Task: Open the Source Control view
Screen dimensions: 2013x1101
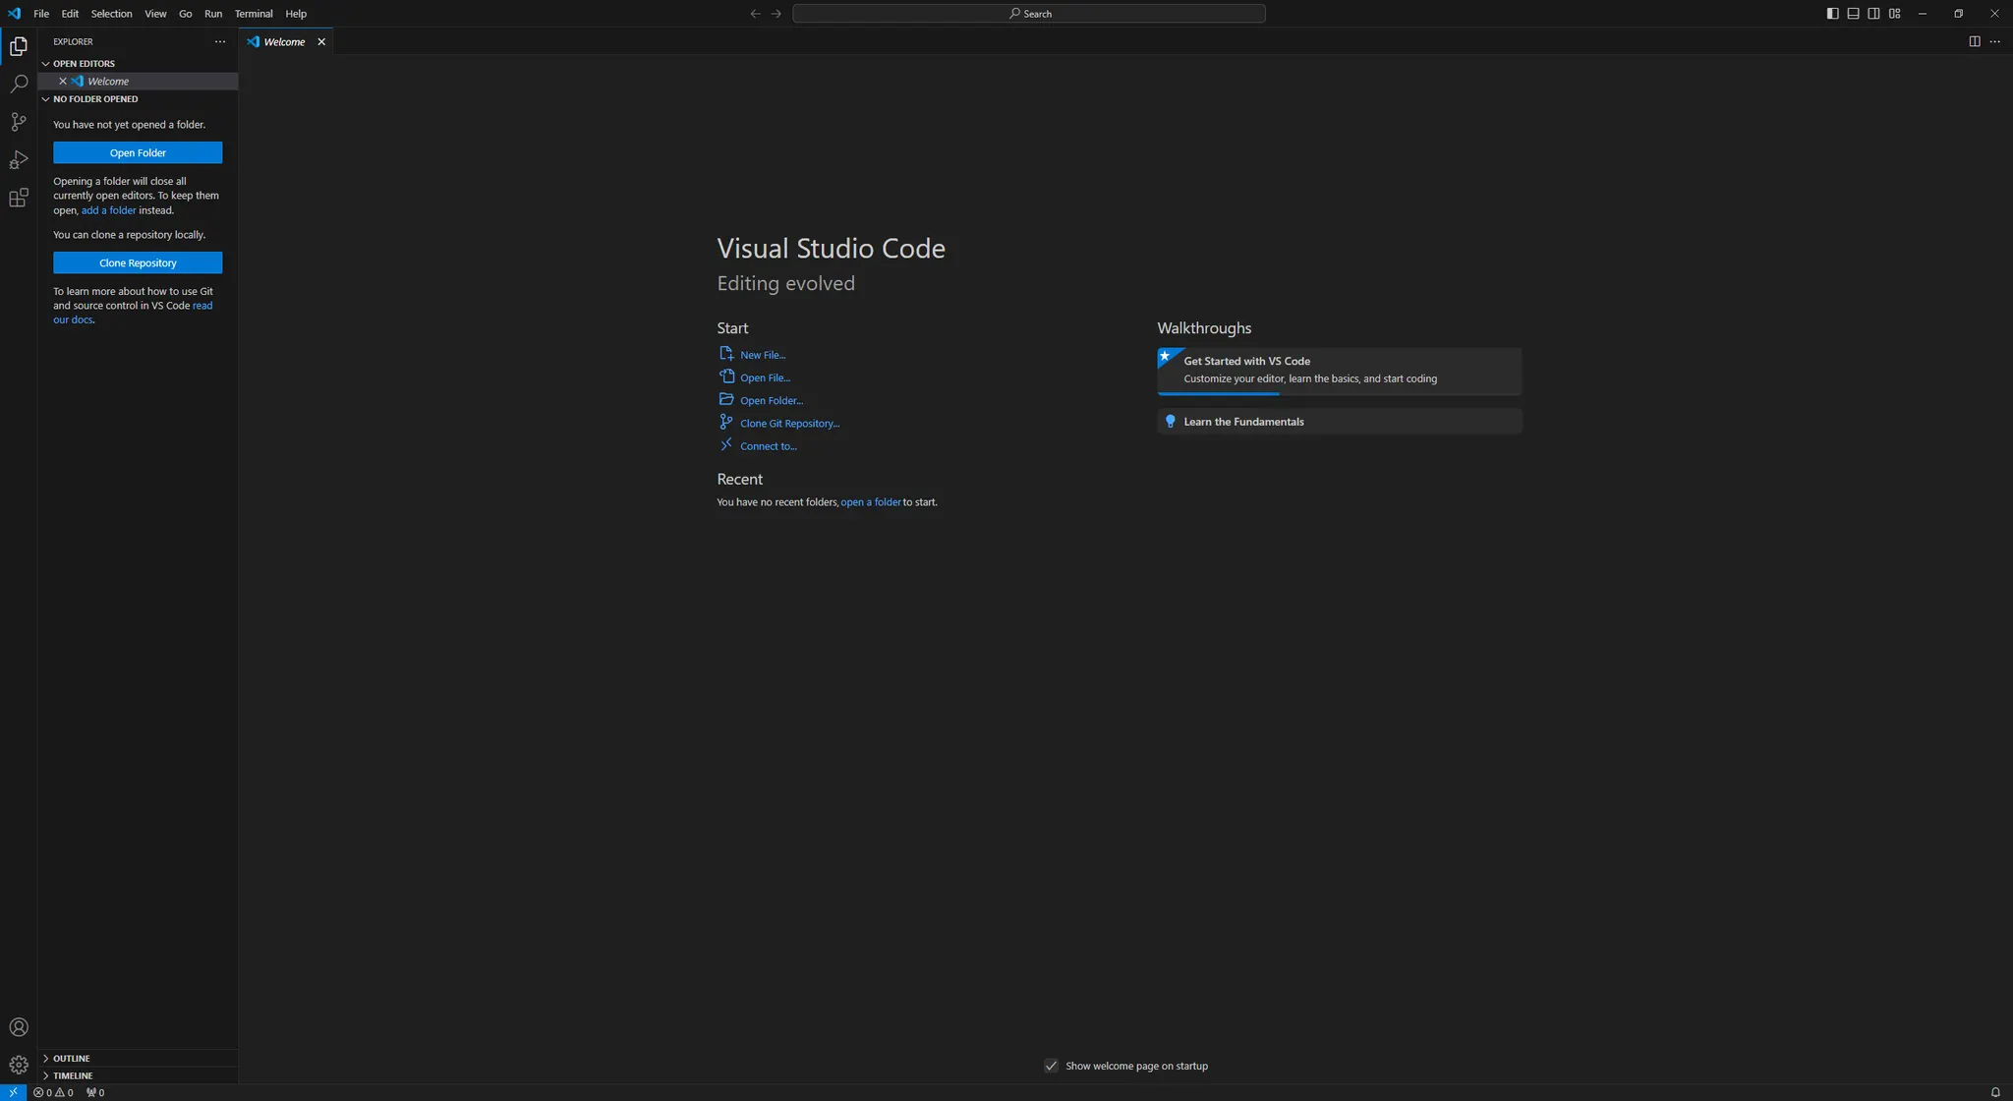Action: pos(19,122)
